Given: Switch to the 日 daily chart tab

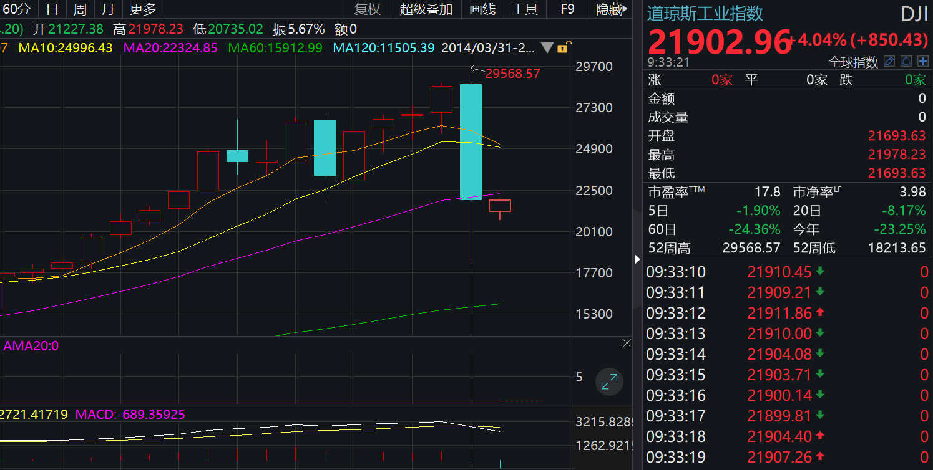Looking at the screenshot, I should click(52, 9).
